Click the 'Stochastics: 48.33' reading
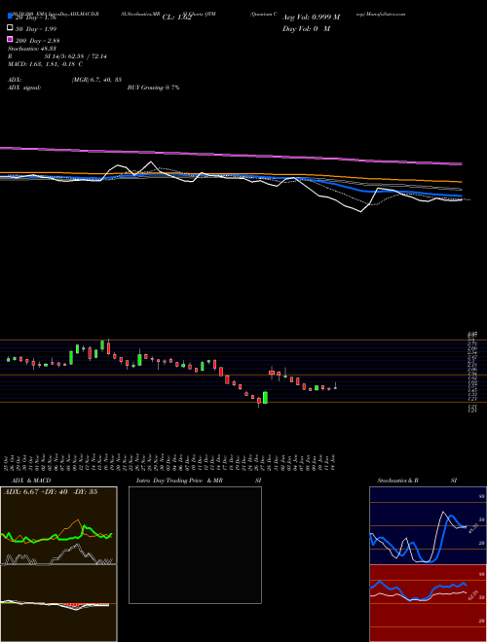Screen dimensions: 487x642 coord(32,49)
